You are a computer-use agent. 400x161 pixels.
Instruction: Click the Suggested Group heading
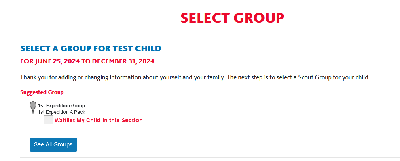tap(42, 92)
